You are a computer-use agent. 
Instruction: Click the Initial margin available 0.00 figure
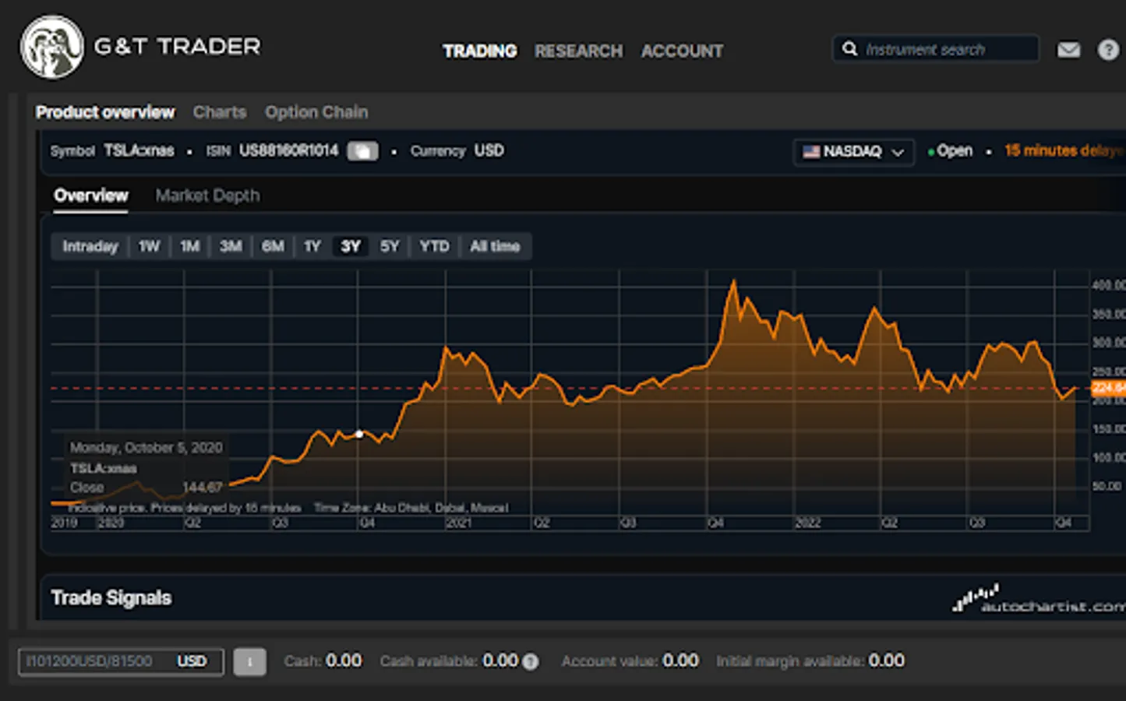coord(887,660)
